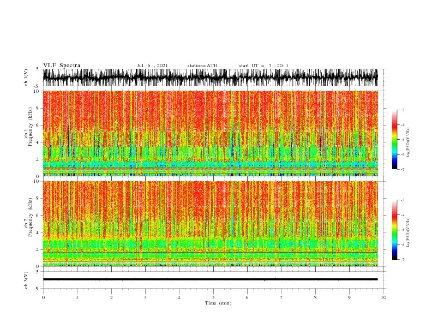Click the ch.2 "log(PSD)(V²/Hz)" color scale label

coord(408,232)
